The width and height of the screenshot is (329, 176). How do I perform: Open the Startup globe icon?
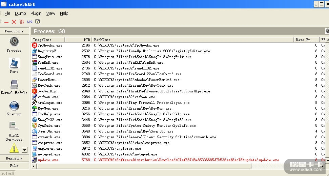pyautogui.click(x=14, y=106)
